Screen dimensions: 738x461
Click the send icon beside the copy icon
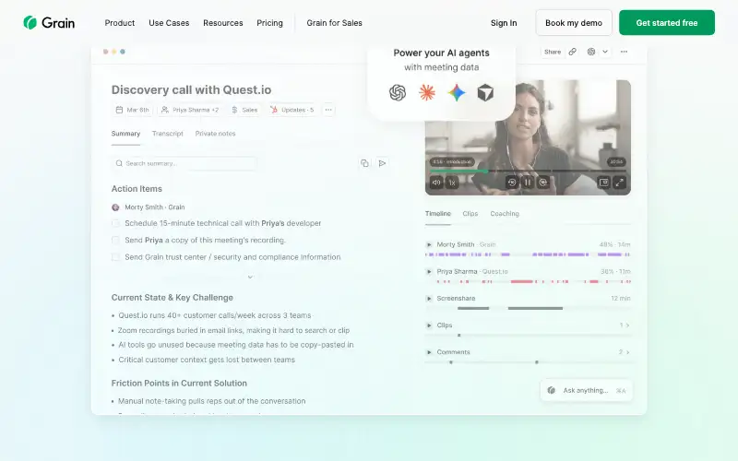pos(382,163)
